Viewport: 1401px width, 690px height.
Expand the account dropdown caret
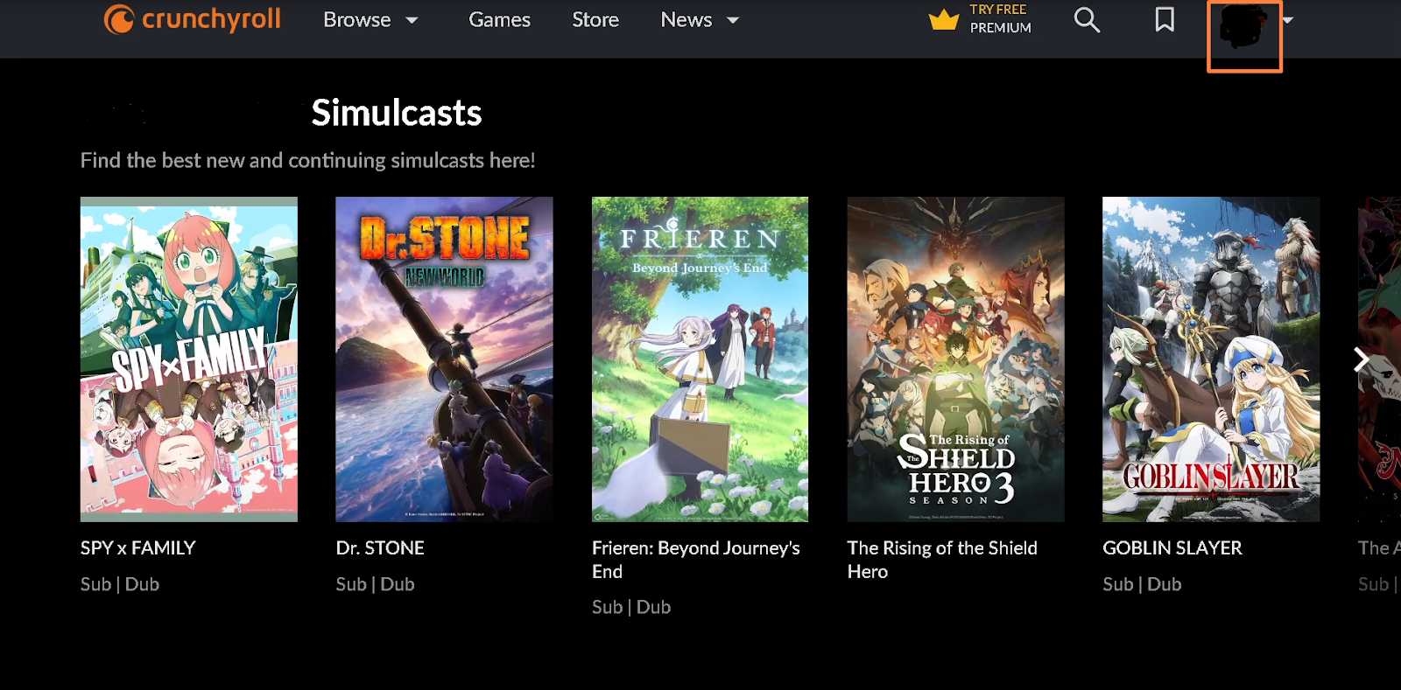click(x=1287, y=20)
